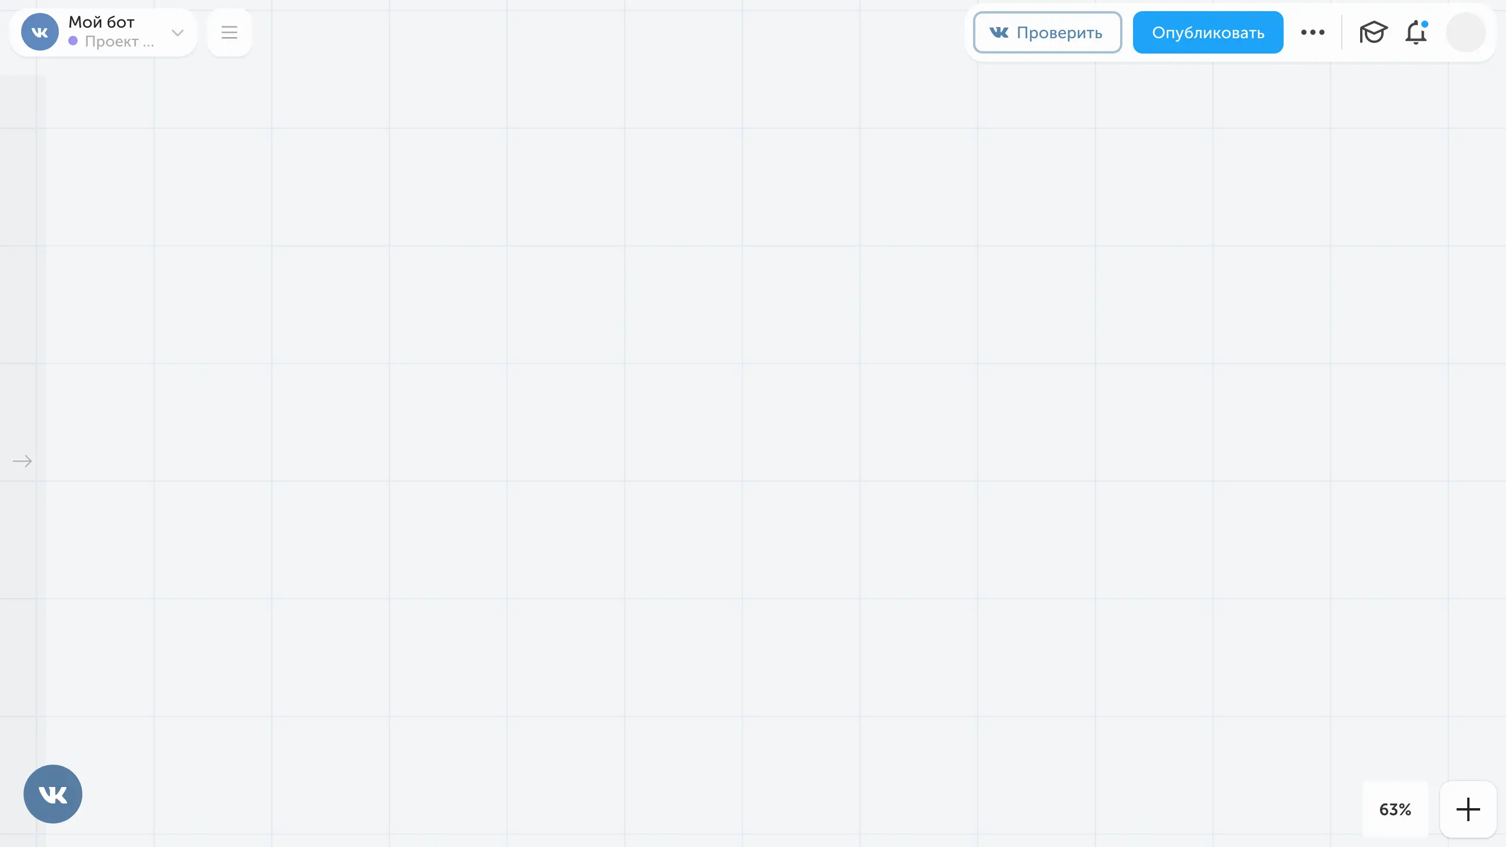Viewport: 1506px width, 847px height.
Task: Click the VK logo next to Мой бот
Action: 40,32
